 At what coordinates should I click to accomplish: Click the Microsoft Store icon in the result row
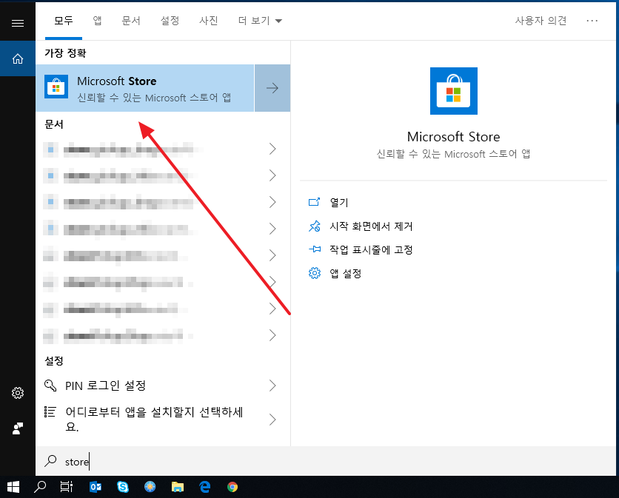pyautogui.click(x=56, y=87)
